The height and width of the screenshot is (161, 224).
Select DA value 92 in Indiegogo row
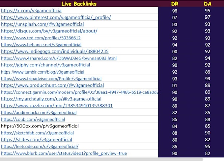[x=208, y=51]
